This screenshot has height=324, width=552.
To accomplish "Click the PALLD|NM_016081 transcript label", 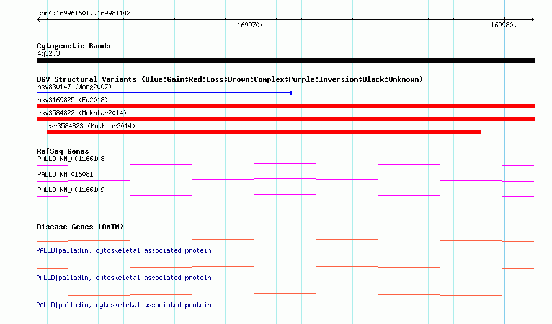I will coord(65,175).
